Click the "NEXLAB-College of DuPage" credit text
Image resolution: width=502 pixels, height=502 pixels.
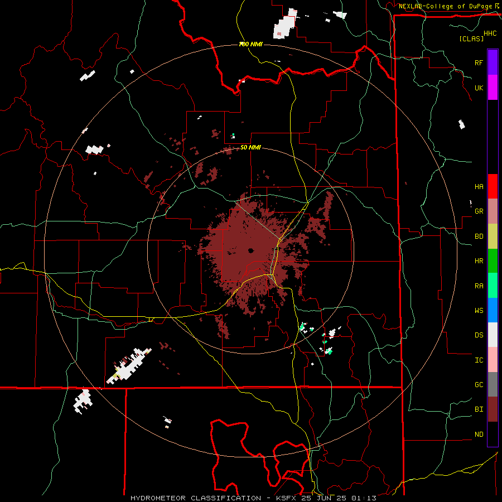click(445, 6)
